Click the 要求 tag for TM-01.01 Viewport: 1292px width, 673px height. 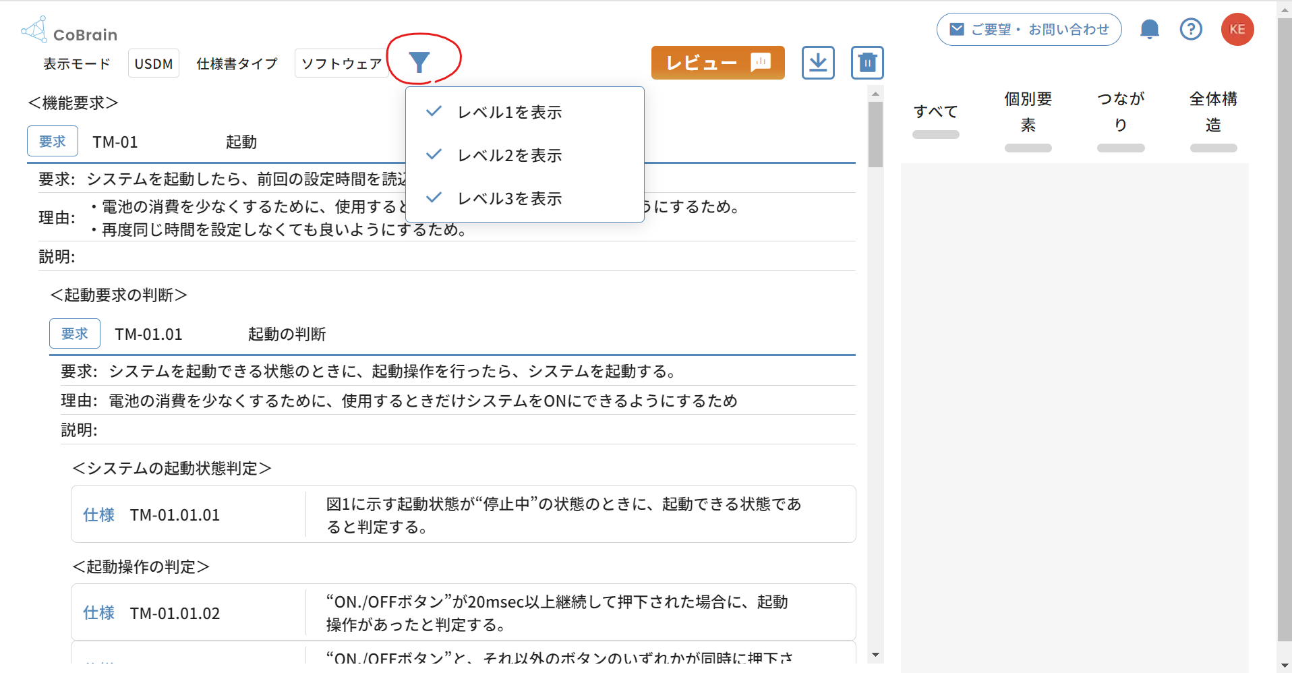pyautogui.click(x=75, y=334)
